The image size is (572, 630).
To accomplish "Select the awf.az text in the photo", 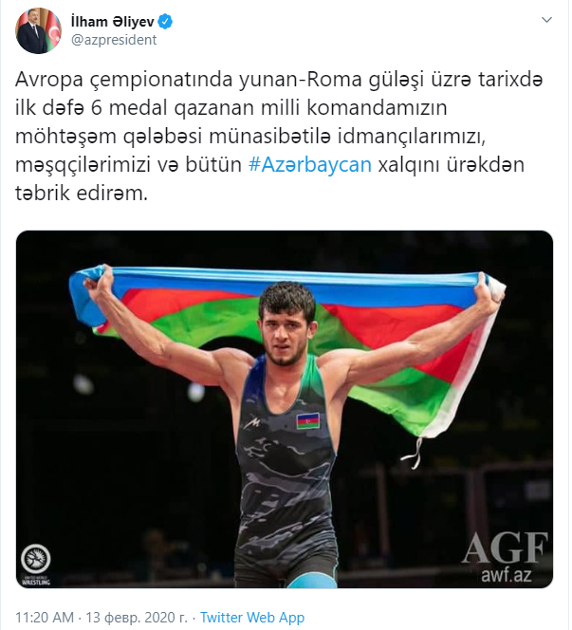I will (x=507, y=575).
